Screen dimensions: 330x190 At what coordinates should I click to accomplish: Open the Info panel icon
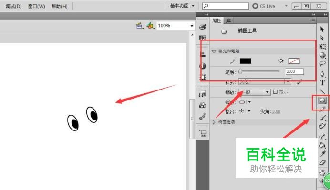(203, 66)
